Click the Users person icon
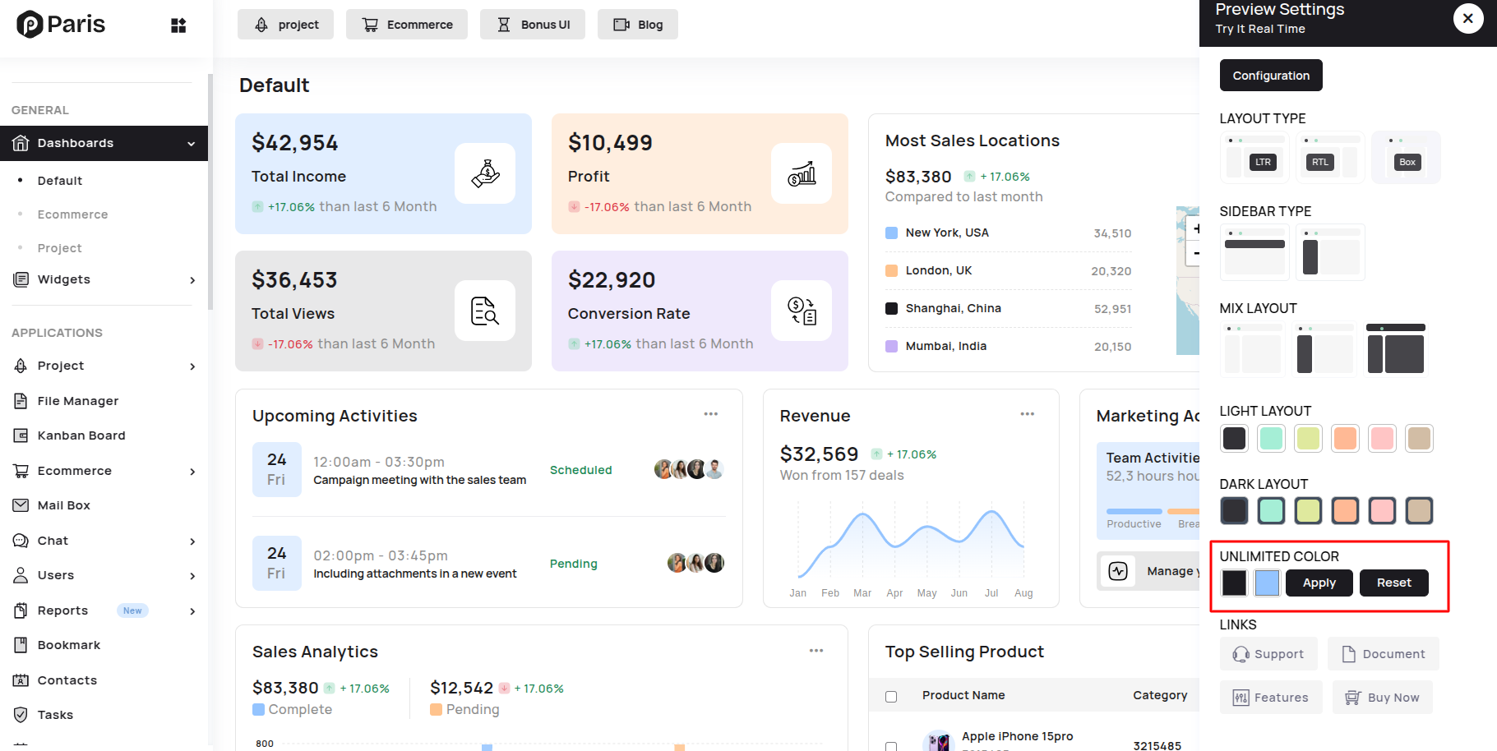This screenshot has width=1497, height=751. tap(21, 575)
